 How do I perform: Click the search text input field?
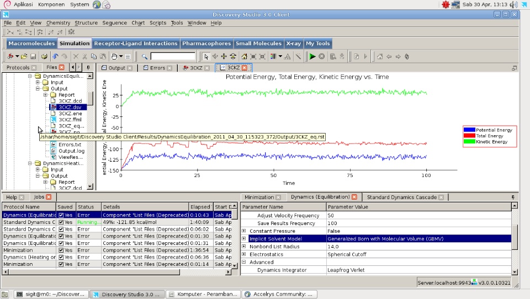click(173, 56)
